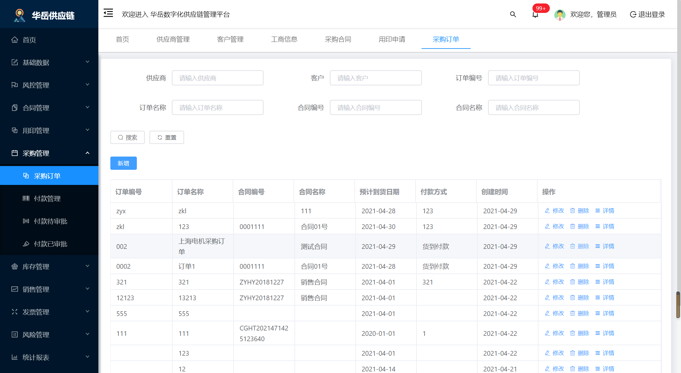Switch to the 采购合同 tab
The width and height of the screenshot is (681, 373).
point(338,39)
